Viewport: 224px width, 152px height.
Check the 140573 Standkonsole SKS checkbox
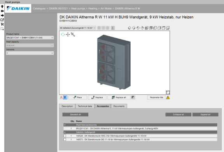pyautogui.click(x=65, y=140)
